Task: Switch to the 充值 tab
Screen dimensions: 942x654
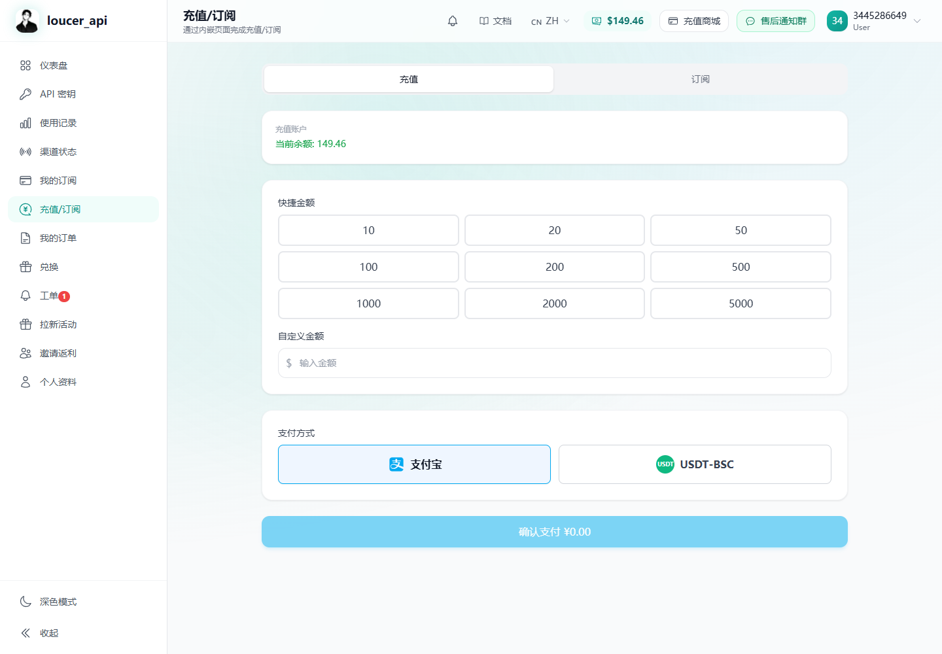Action: [409, 79]
